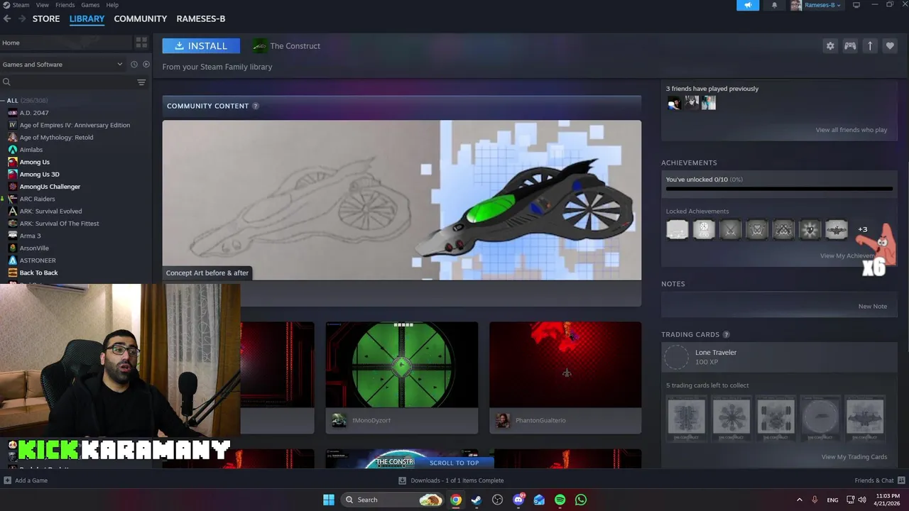Select Among Us 3D
909x511 pixels.
click(x=40, y=175)
